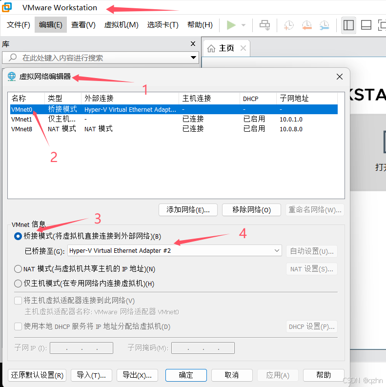Switch to the 主页 tab

click(x=226, y=48)
